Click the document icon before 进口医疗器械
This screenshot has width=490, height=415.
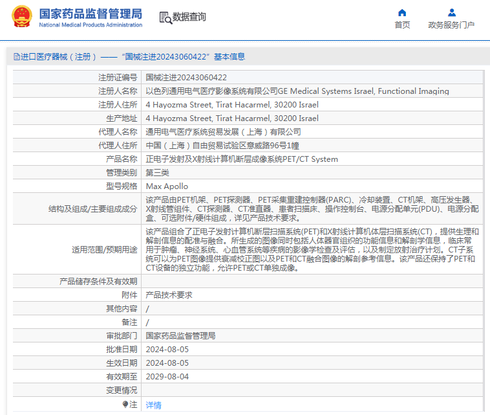click(17, 56)
